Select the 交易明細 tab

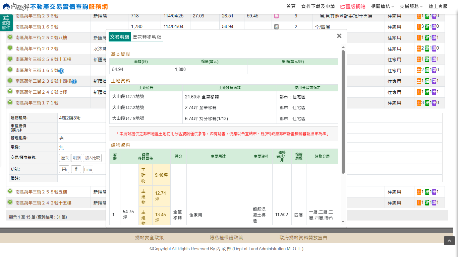point(119,37)
